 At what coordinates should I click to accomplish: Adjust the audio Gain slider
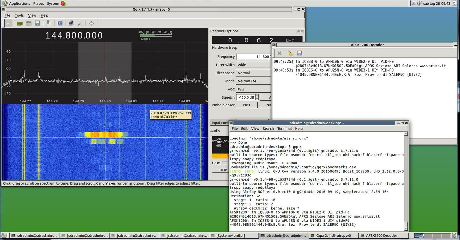[x=225, y=163]
